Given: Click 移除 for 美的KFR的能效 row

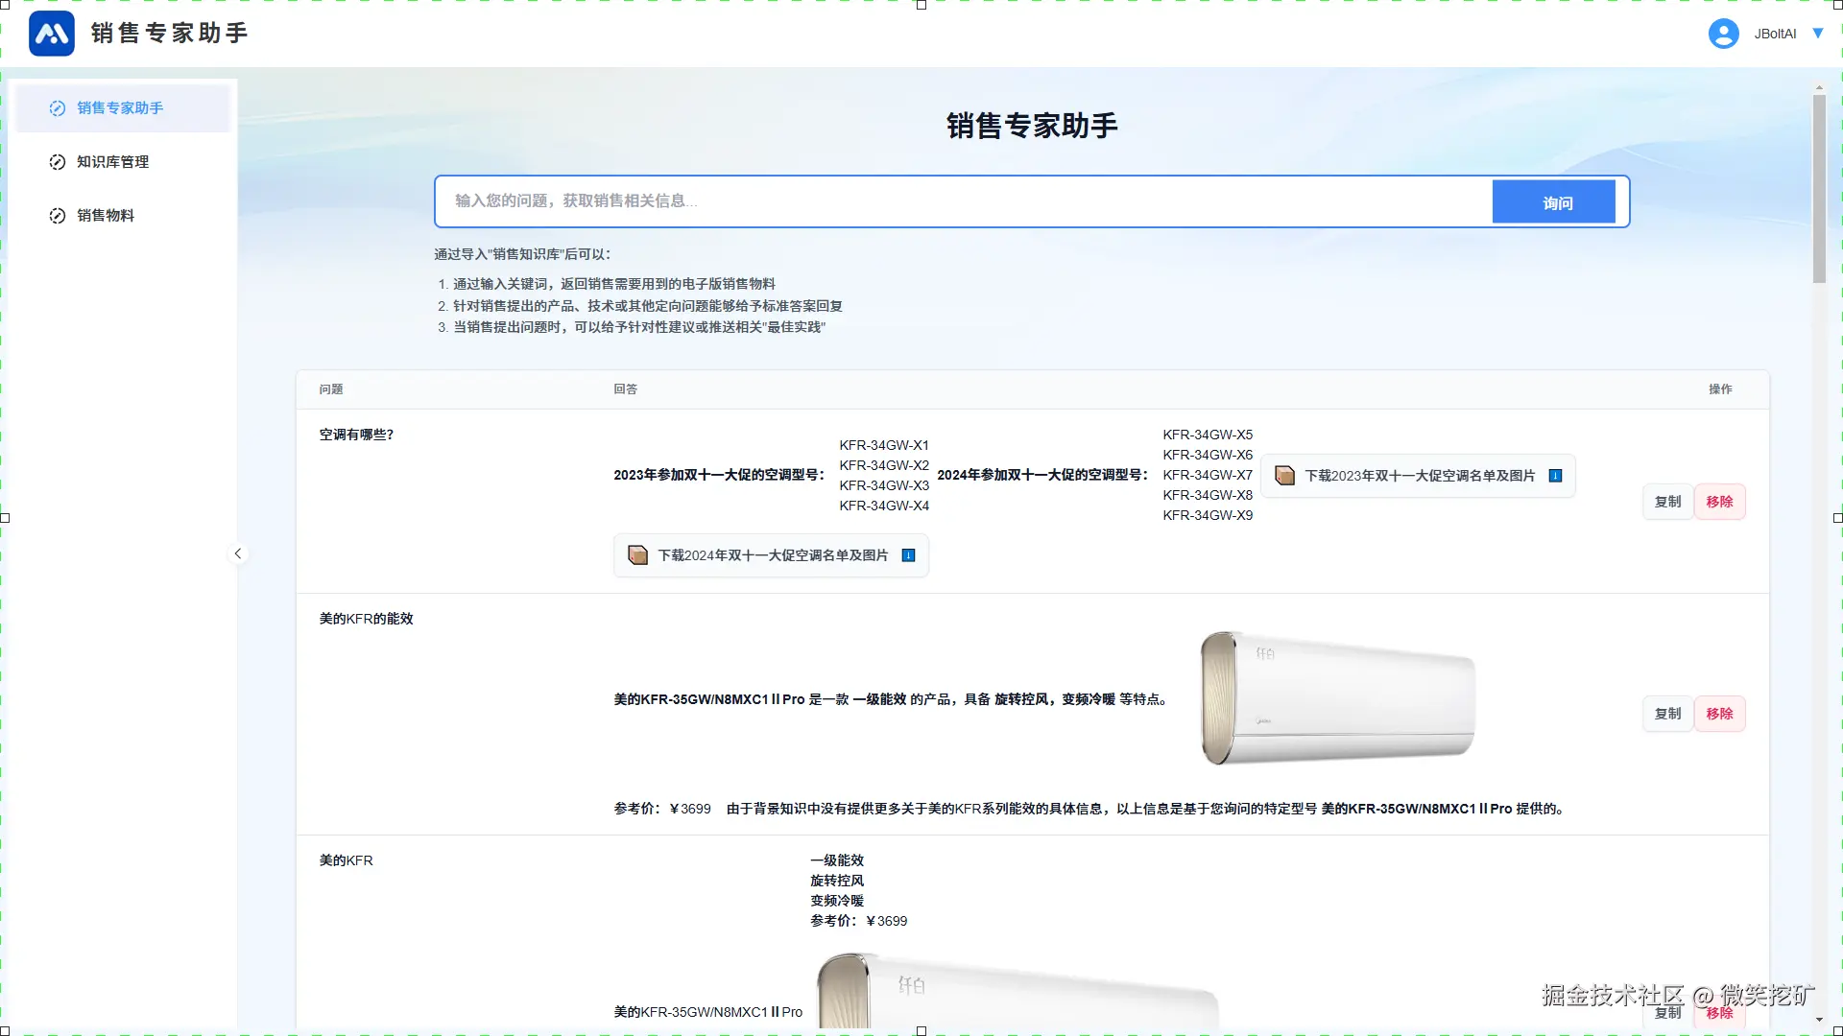Looking at the screenshot, I should point(1719,714).
